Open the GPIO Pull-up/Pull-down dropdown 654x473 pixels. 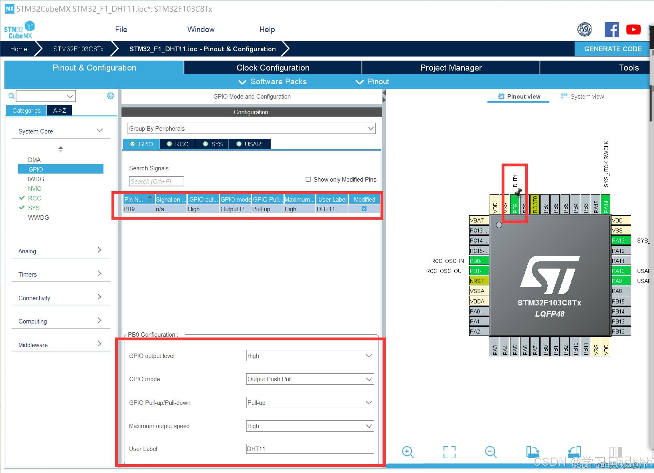coord(310,402)
